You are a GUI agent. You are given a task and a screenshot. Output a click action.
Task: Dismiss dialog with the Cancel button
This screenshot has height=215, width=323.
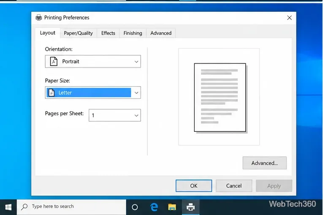pos(234,186)
